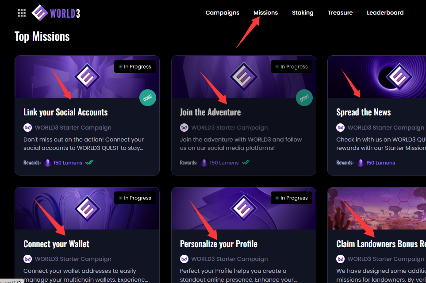Click Lumens icon in Link your Social Accounts rewards
This screenshot has height=283, width=426.
point(48,162)
